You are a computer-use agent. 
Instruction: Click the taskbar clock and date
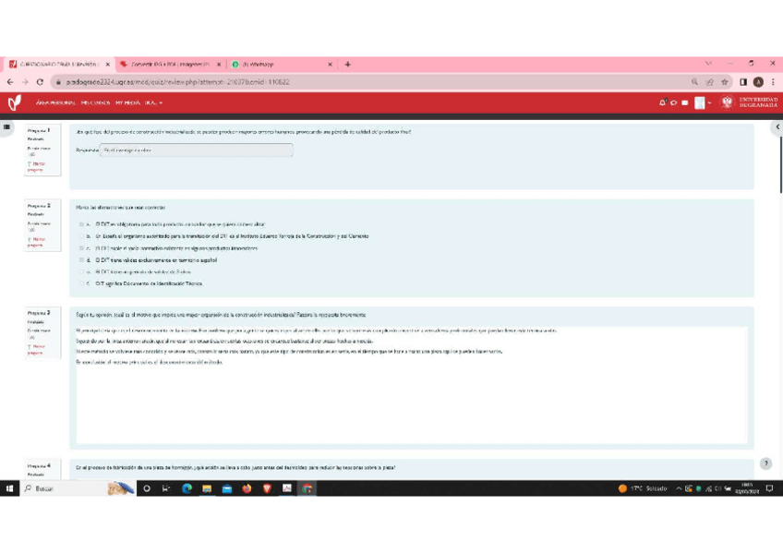click(747, 488)
